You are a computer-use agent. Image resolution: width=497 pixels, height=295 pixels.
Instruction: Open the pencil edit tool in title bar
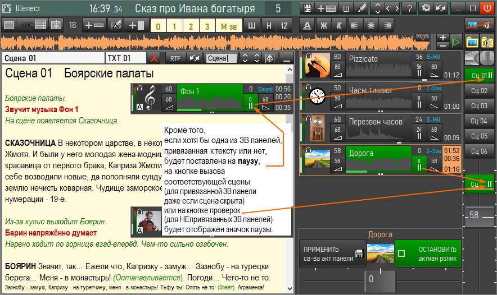(362, 8)
